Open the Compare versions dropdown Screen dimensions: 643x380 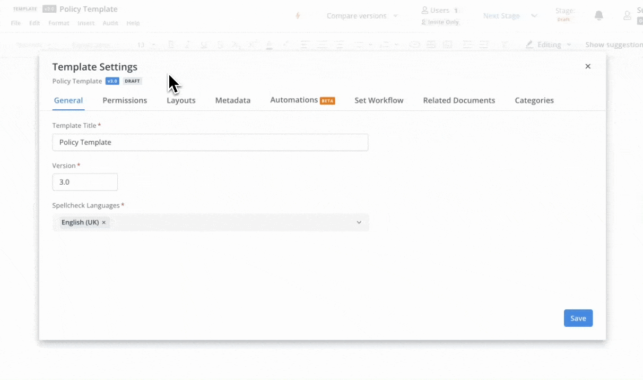pos(362,16)
